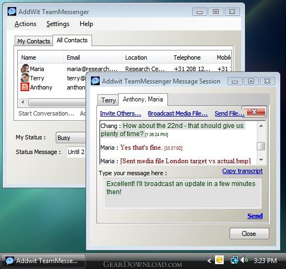This screenshot has height=269, width=286.
Task: Maximize the Message Session window
Action: (x=251, y=81)
